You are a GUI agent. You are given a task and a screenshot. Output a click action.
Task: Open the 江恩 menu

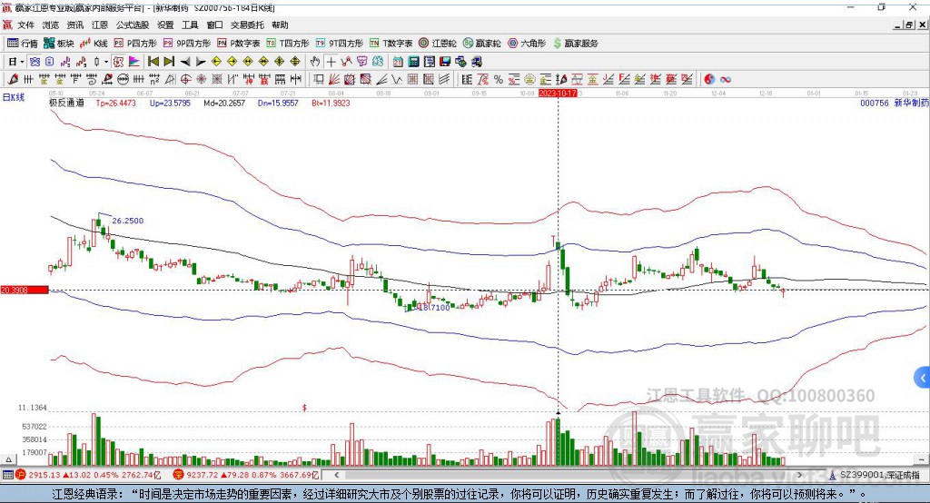(x=100, y=25)
